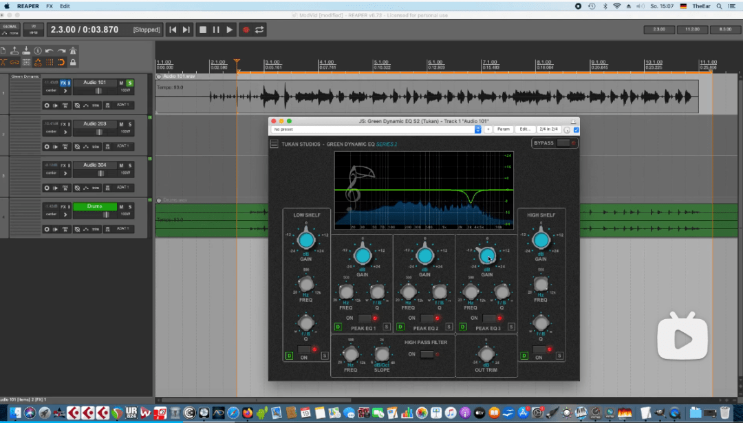Select the metronome icon in the toolbar
This screenshot has width=743, height=423.
coord(74,50)
